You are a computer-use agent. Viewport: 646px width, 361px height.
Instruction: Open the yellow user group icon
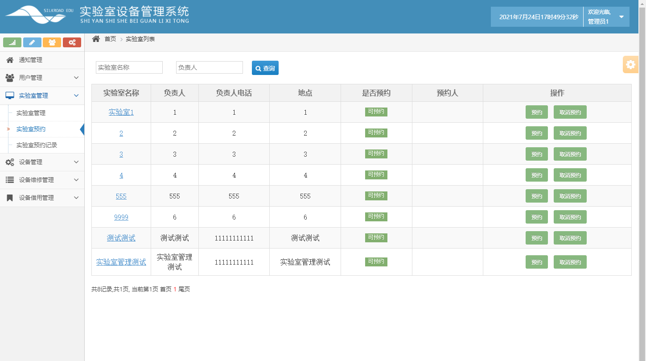coord(52,42)
